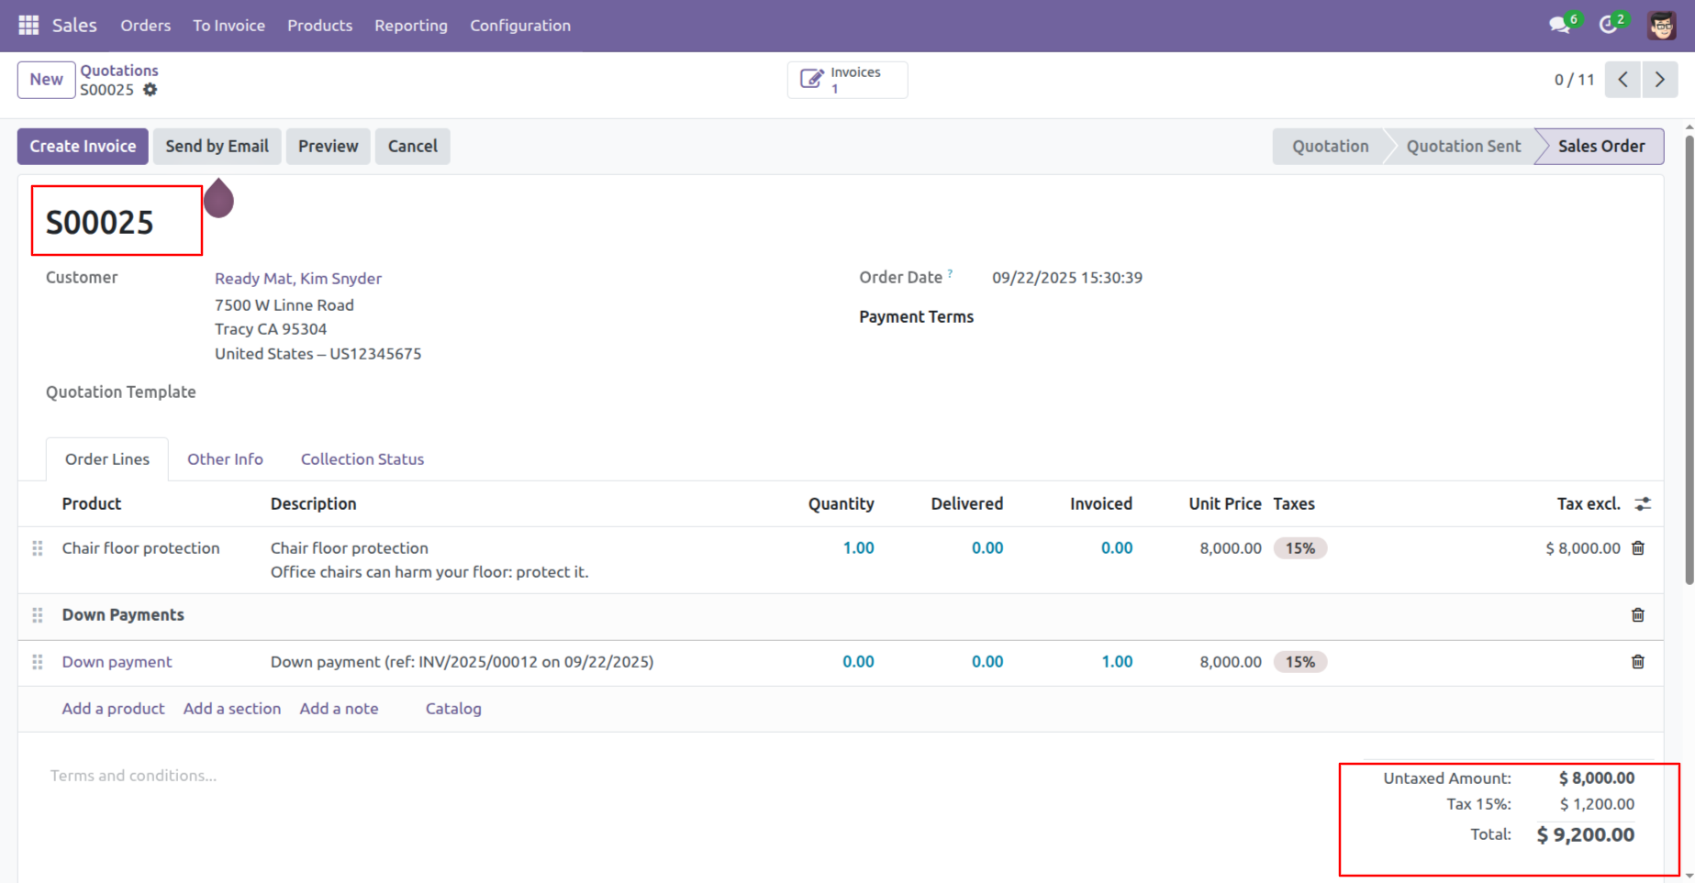Open the Orders menu

click(x=145, y=26)
